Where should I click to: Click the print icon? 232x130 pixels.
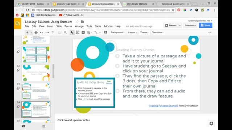pyautogui.click(x=36, y=32)
